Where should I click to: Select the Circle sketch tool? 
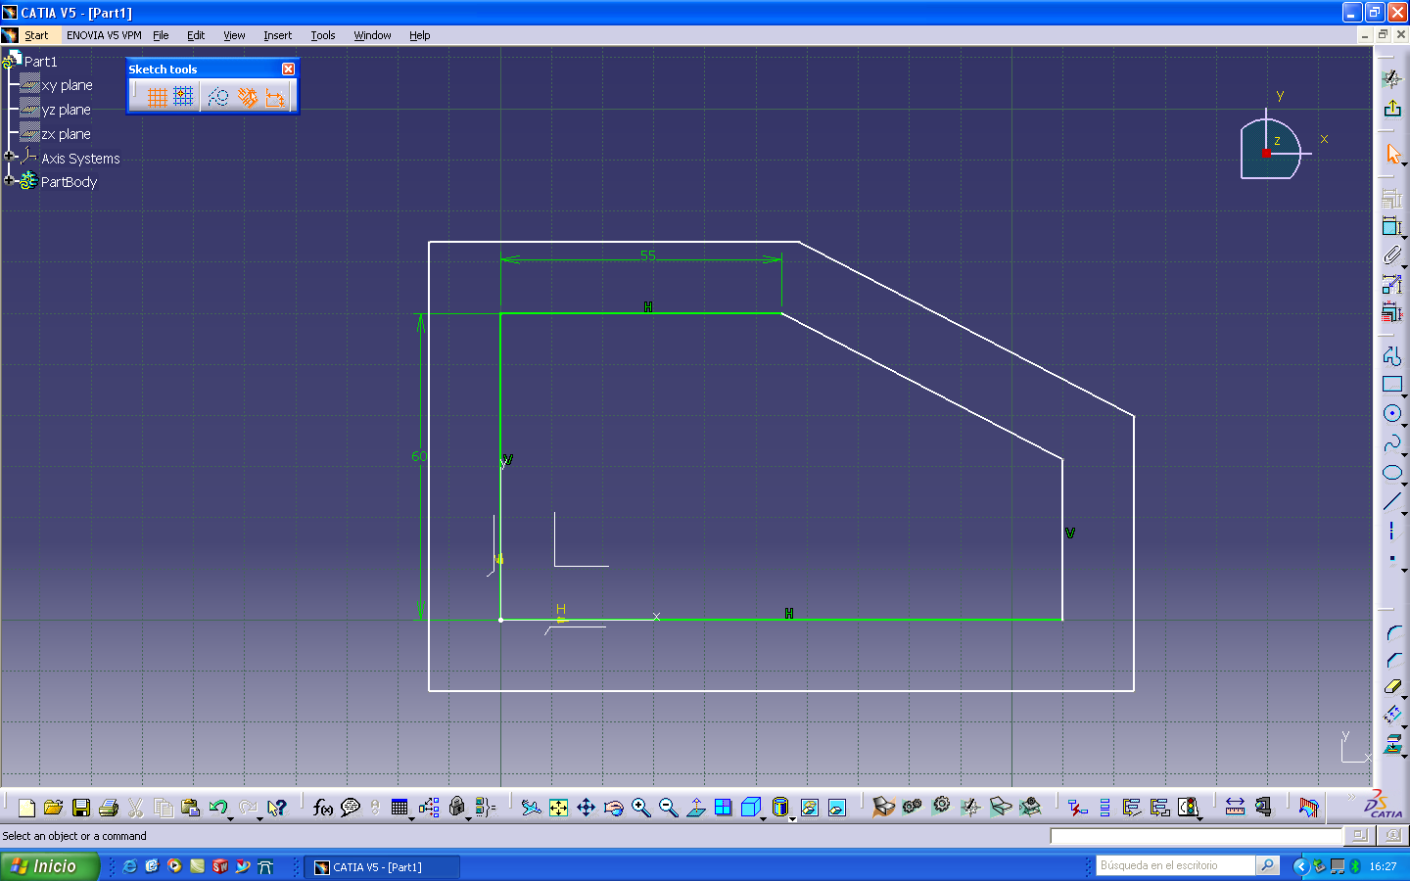coord(1392,413)
